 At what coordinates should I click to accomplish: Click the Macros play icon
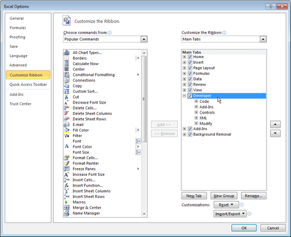coord(66,202)
